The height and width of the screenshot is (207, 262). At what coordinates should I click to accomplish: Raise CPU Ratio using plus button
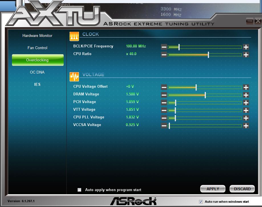pyautogui.click(x=246, y=55)
